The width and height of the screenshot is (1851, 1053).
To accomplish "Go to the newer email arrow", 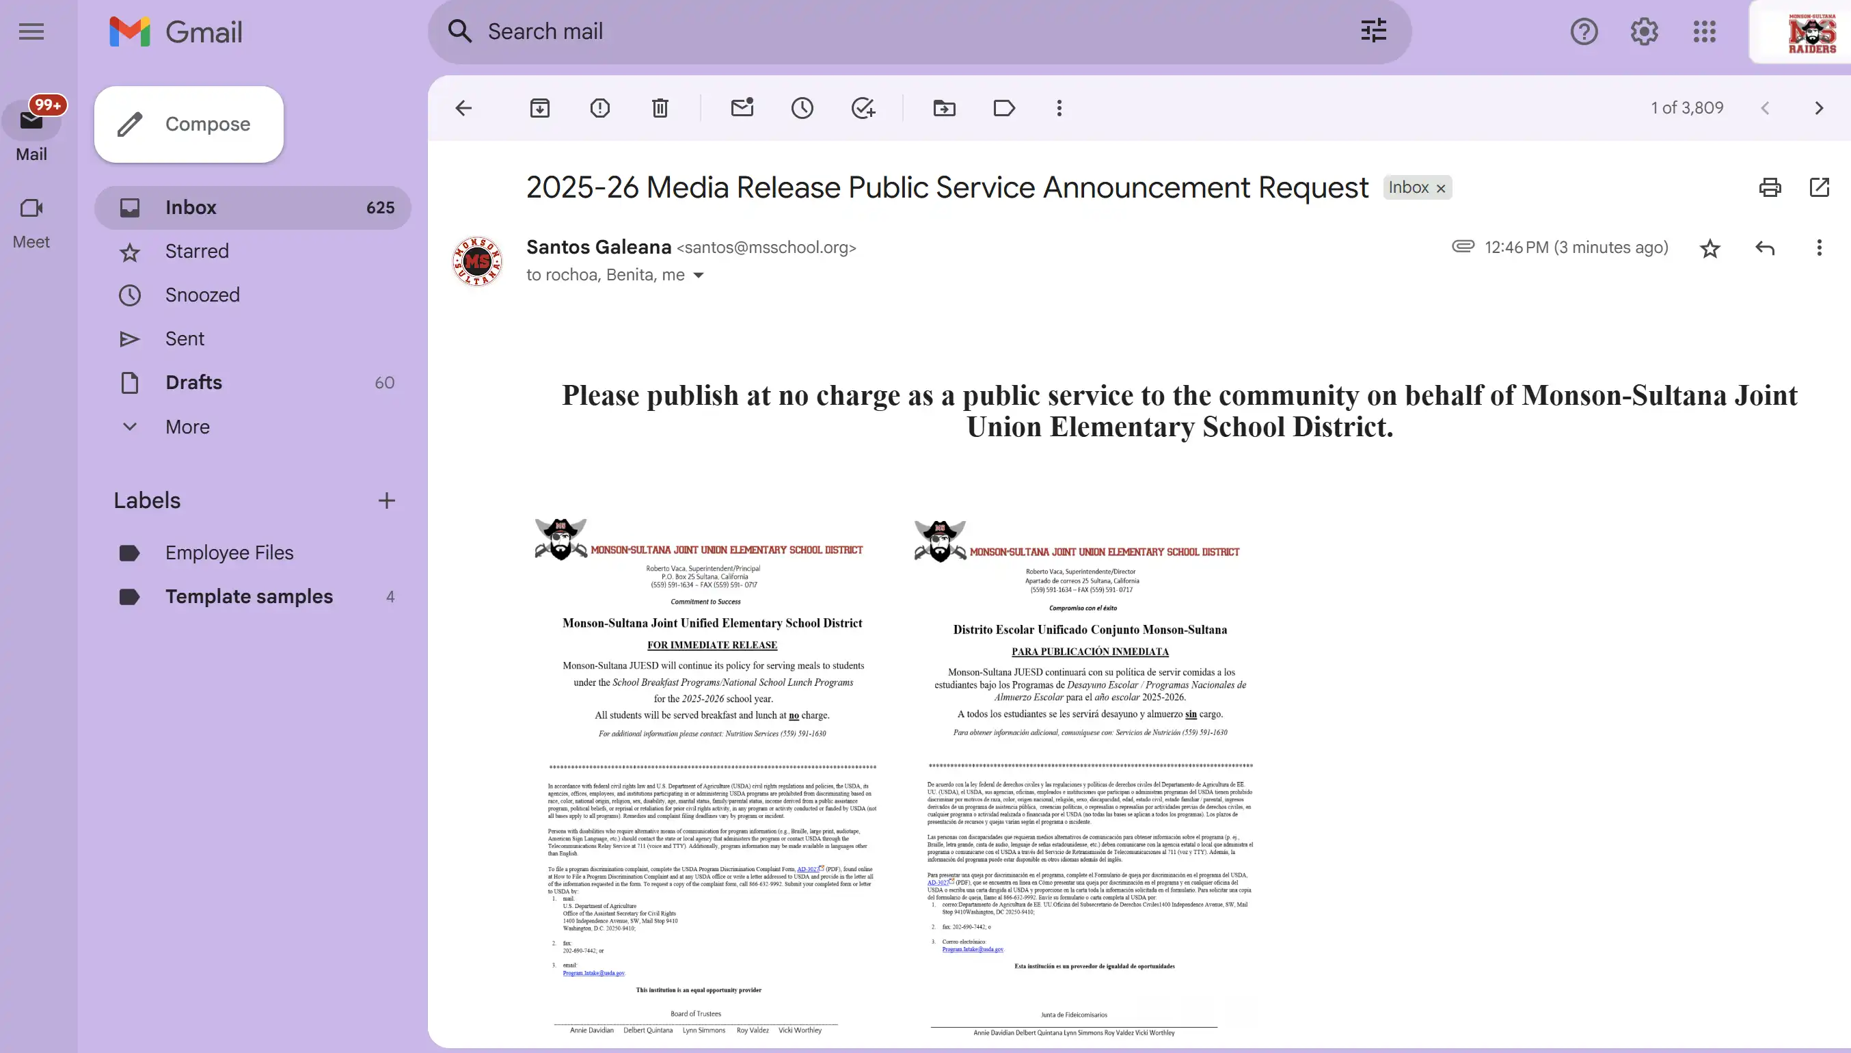I will click(x=1765, y=109).
